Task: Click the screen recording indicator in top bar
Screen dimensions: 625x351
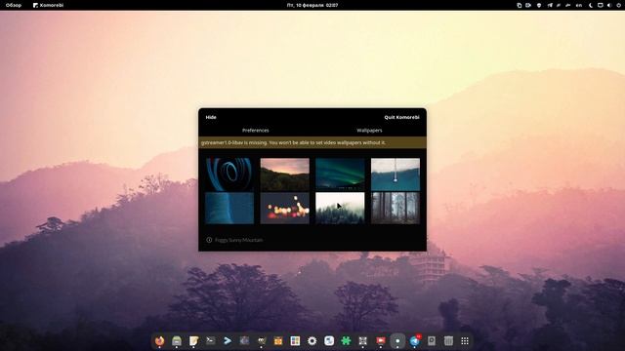Action: pyautogui.click(x=528, y=5)
